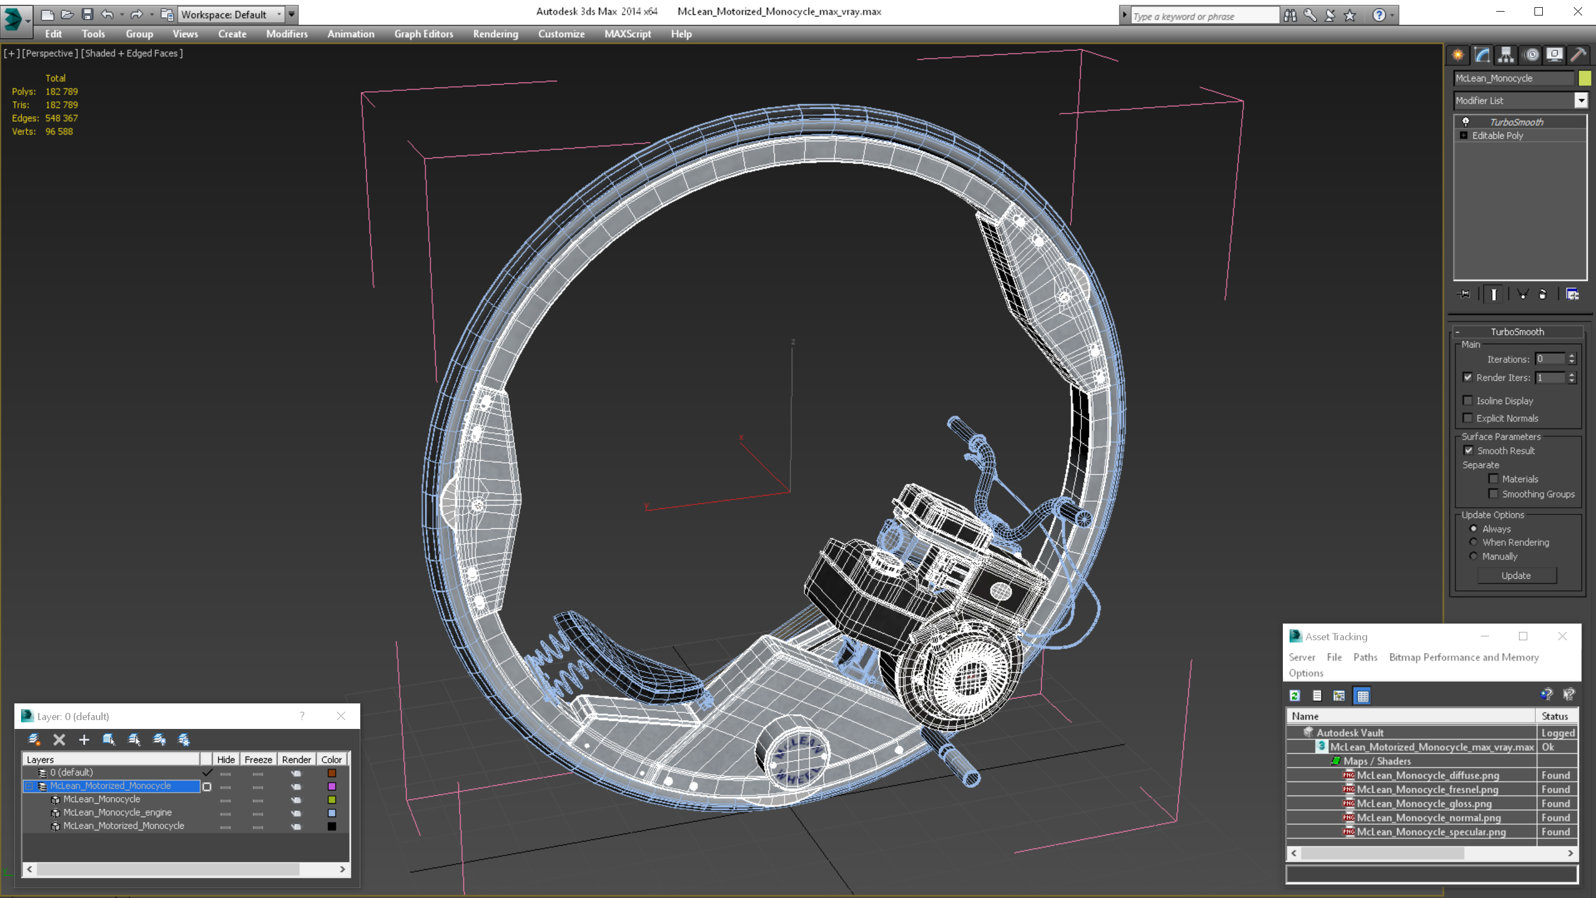Click the Undo arrow icon
Viewport: 1596px width, 898px height.
click(x=107, y=14)
